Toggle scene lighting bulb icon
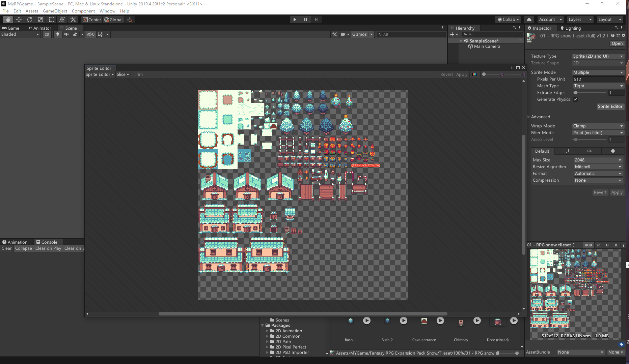 pos(58,34)
